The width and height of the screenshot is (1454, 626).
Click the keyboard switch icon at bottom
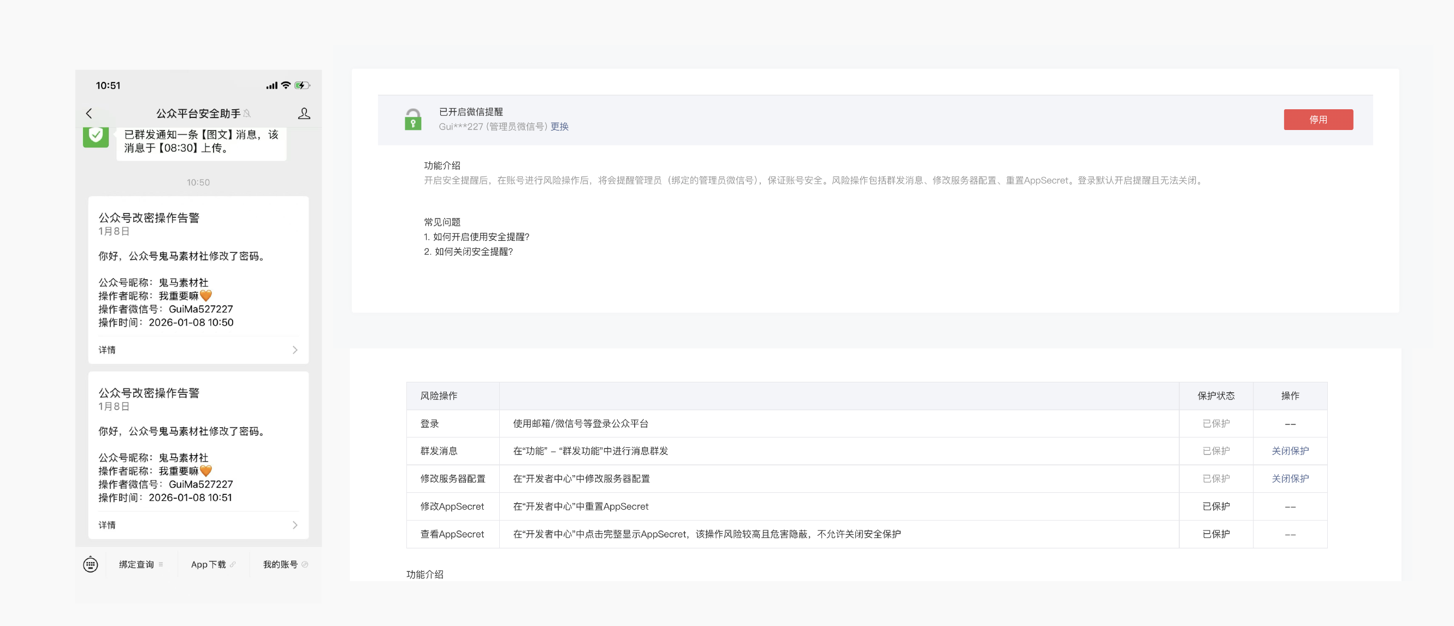tap(90, 564)
